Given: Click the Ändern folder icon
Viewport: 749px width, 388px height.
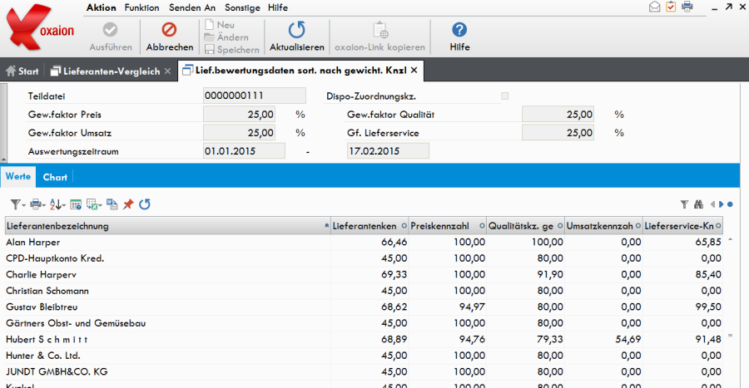Looking at the screenshot, I should point(209,37).
